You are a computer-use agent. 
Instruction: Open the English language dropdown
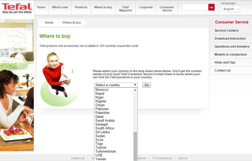pos(230,9)
